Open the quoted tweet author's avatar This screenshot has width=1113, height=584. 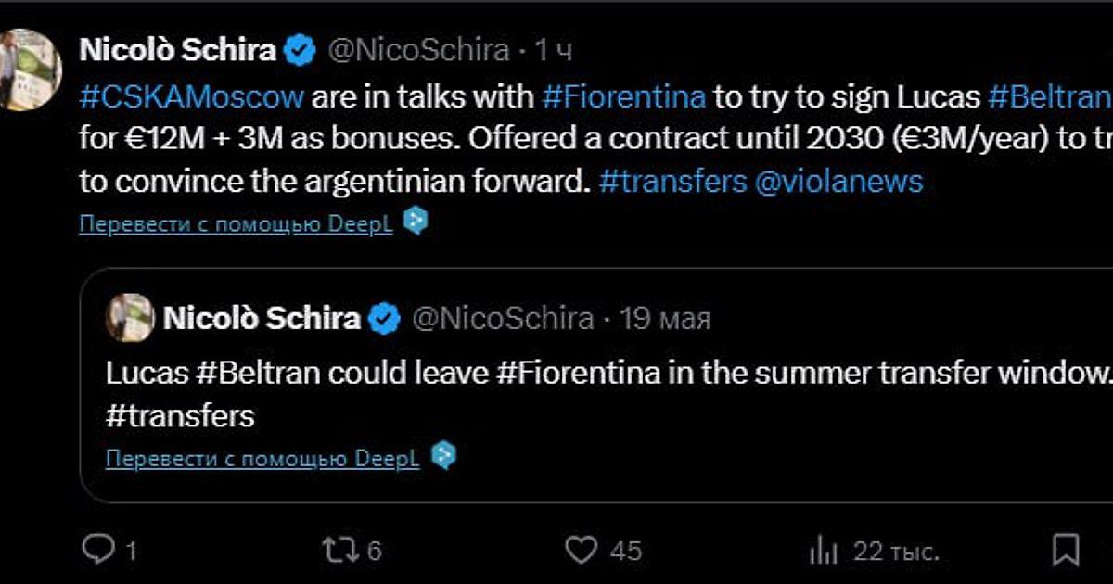pyautogui.click(x=130, y=318)
